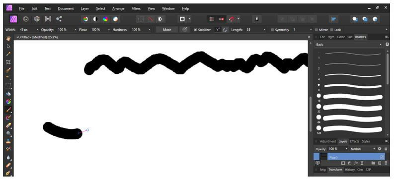Select the View (hand) tool
The height and width of the screenshot is (181, 394).
coord(8,38)
